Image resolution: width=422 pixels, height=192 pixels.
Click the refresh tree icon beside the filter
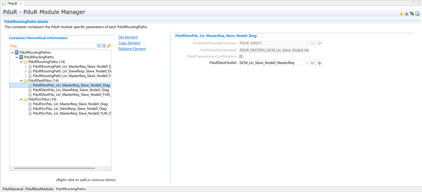[x=109, y=46]
